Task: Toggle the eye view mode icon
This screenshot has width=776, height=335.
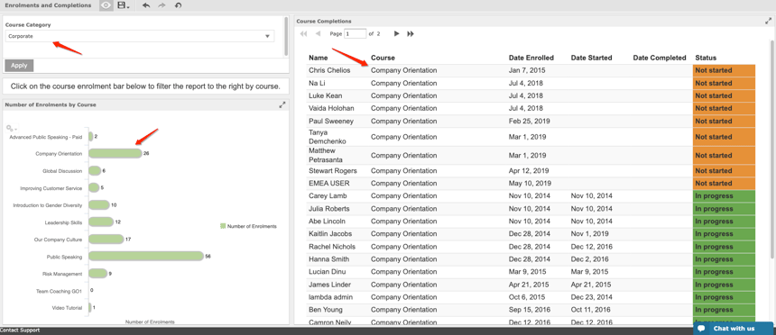Action: [106, 5]
